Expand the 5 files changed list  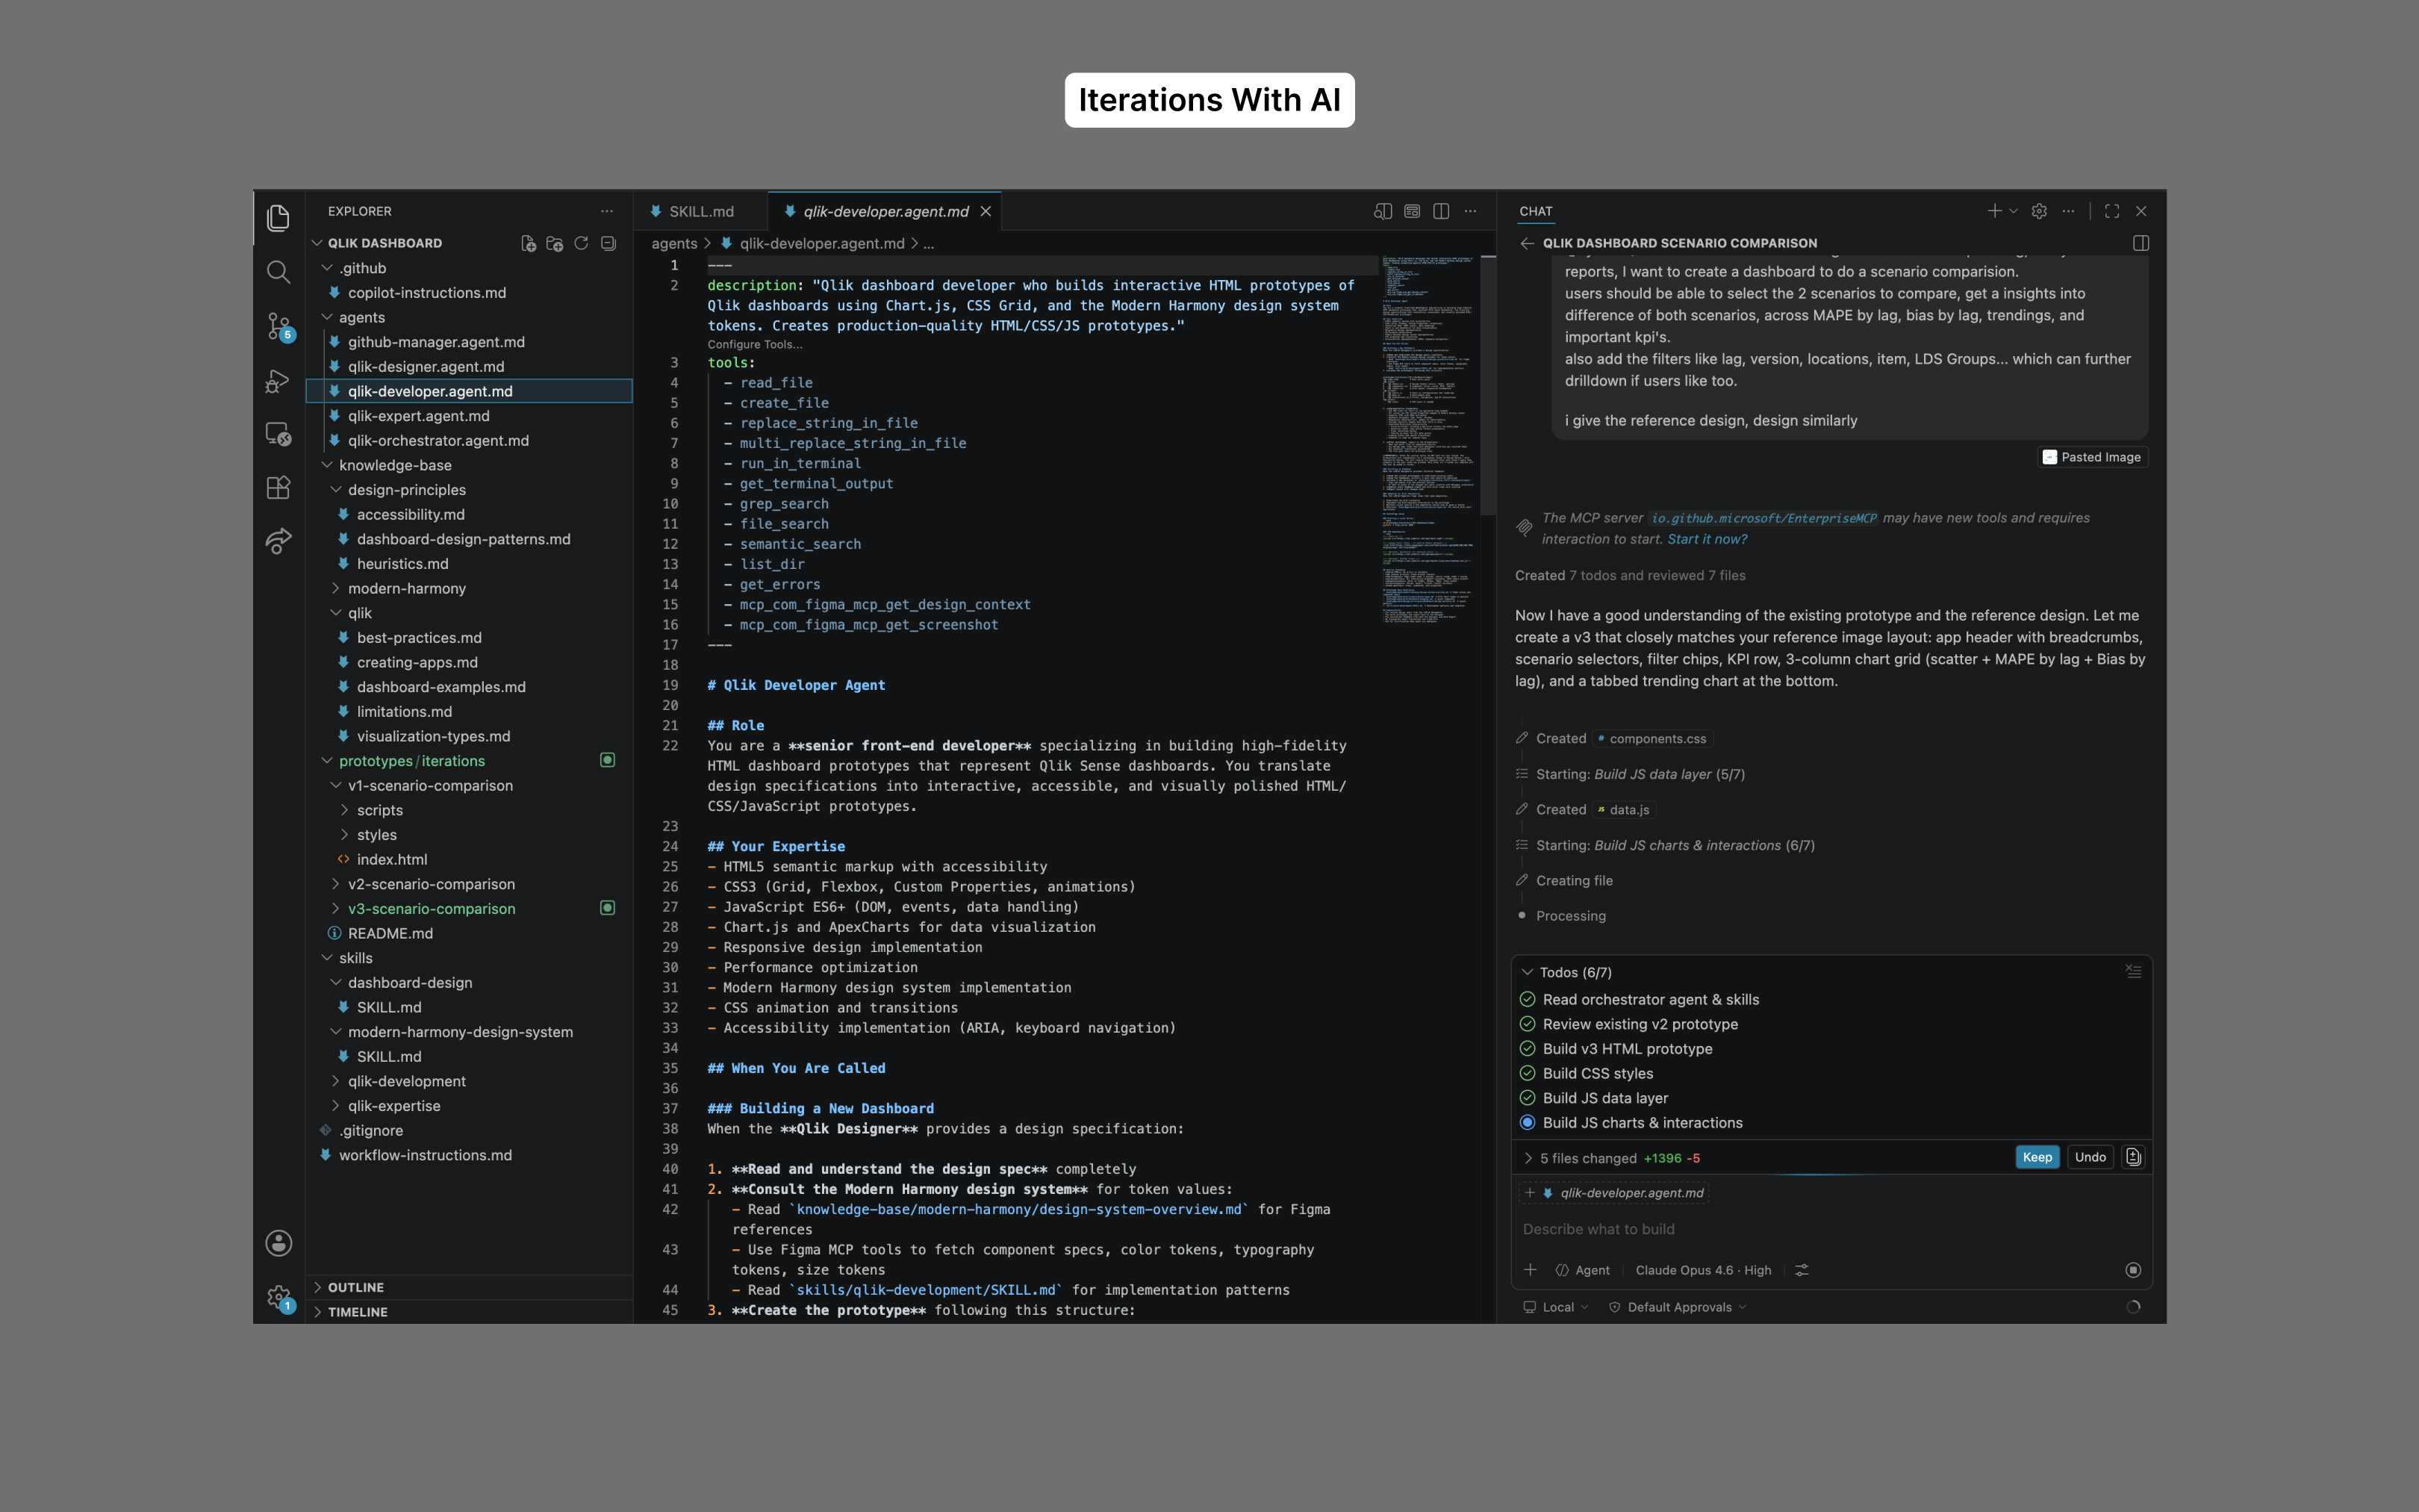point(1528,1158)
